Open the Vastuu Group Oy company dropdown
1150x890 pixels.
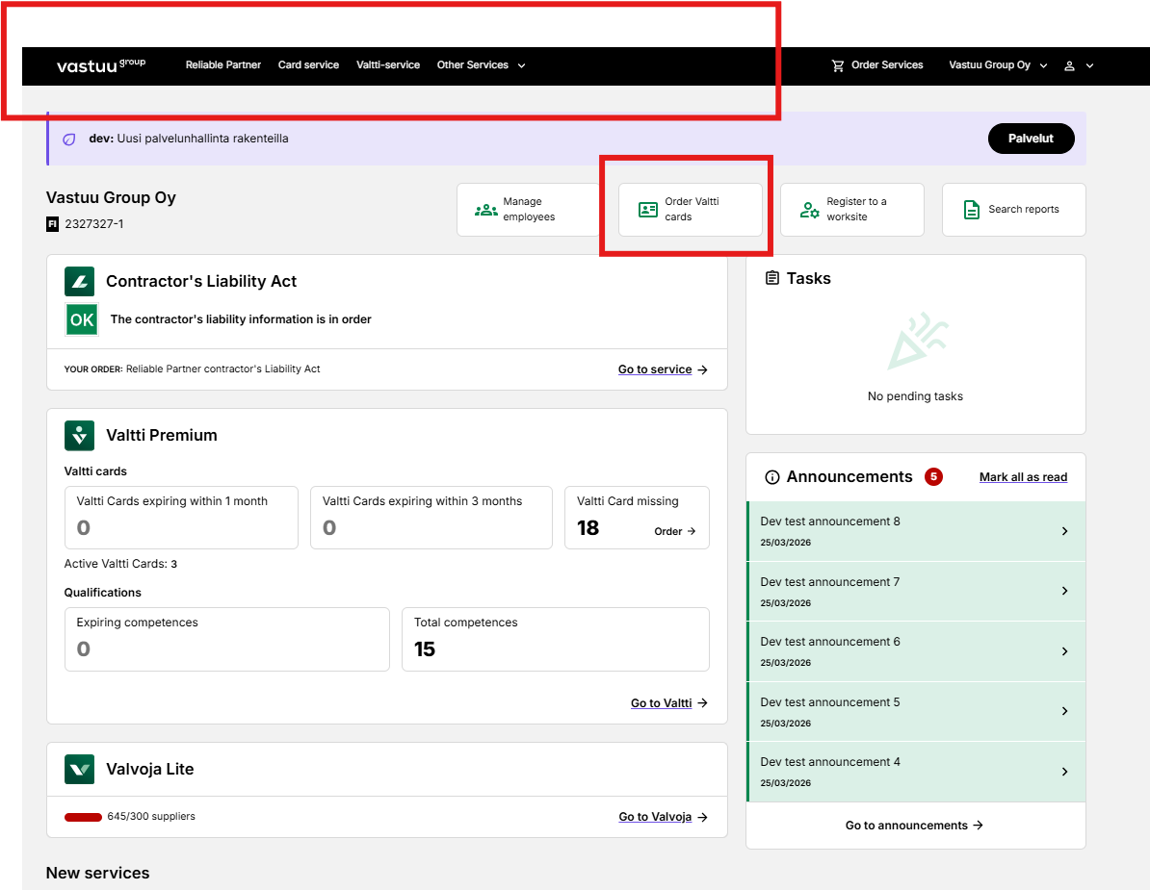[x=998, y=65]
